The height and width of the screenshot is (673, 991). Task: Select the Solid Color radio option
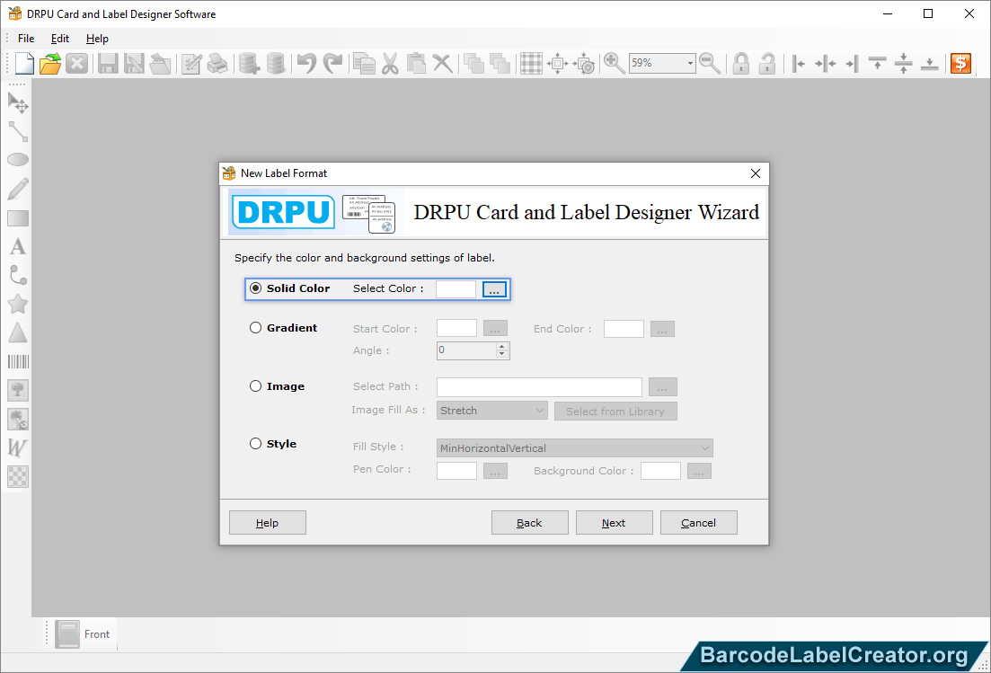[255, 288]
